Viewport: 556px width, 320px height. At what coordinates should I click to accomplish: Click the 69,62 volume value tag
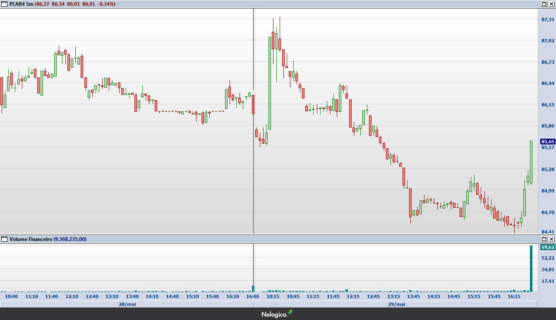(x=547, y=247)
